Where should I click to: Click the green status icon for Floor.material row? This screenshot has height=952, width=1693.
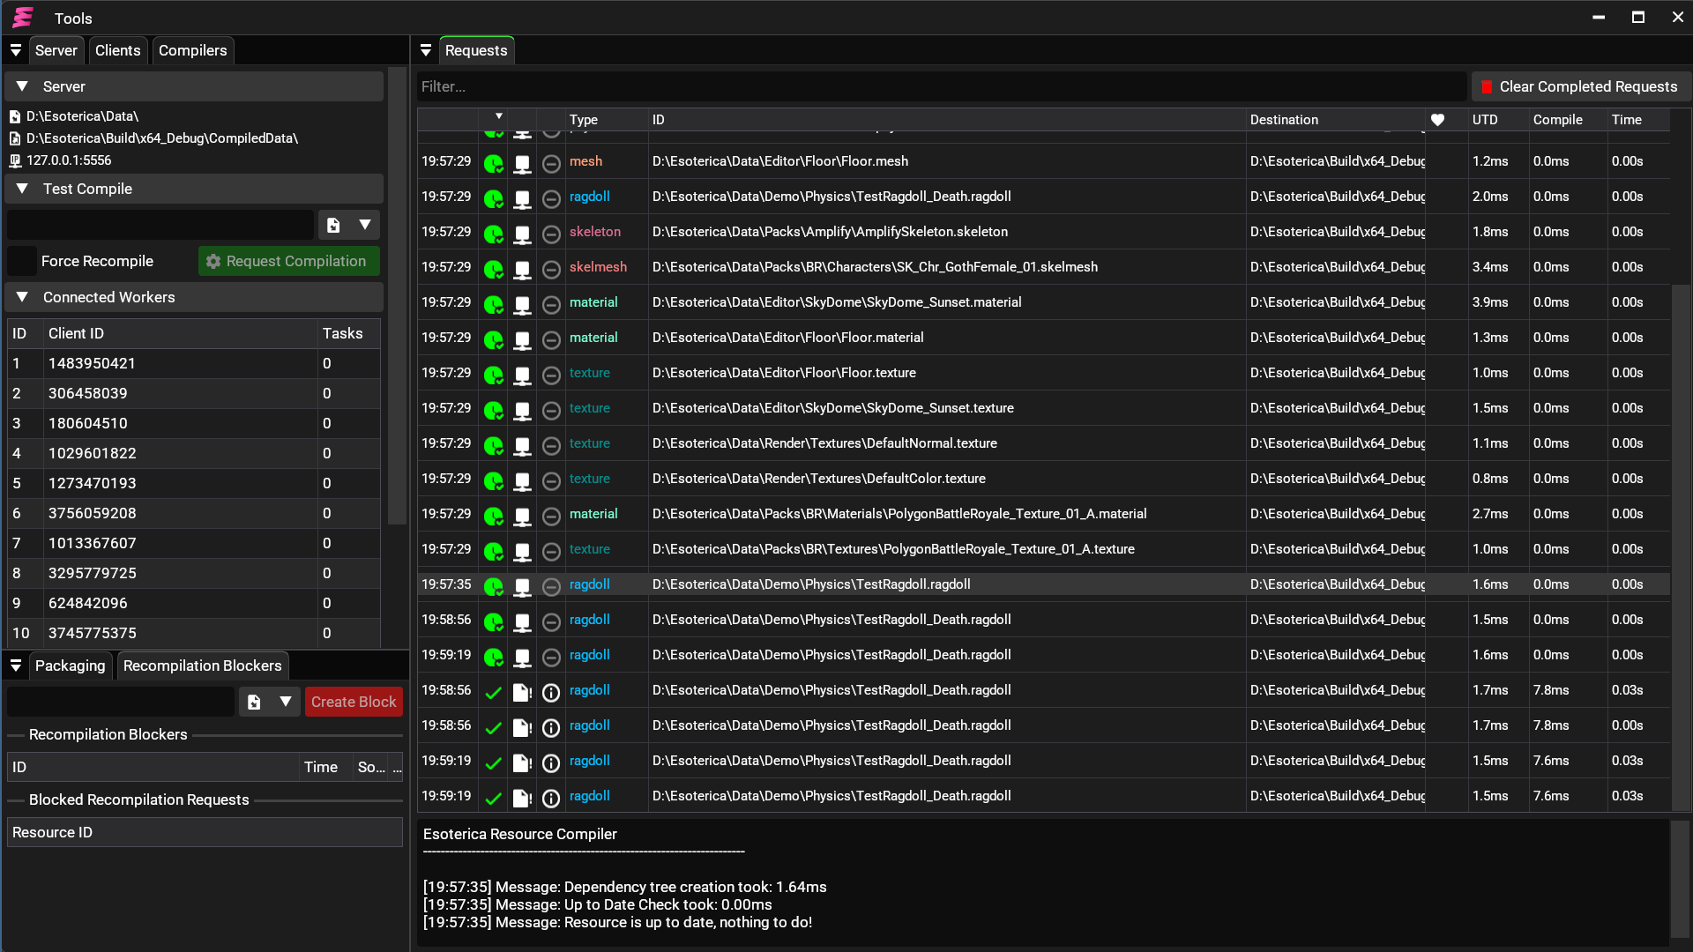click(x=494, y=339)
